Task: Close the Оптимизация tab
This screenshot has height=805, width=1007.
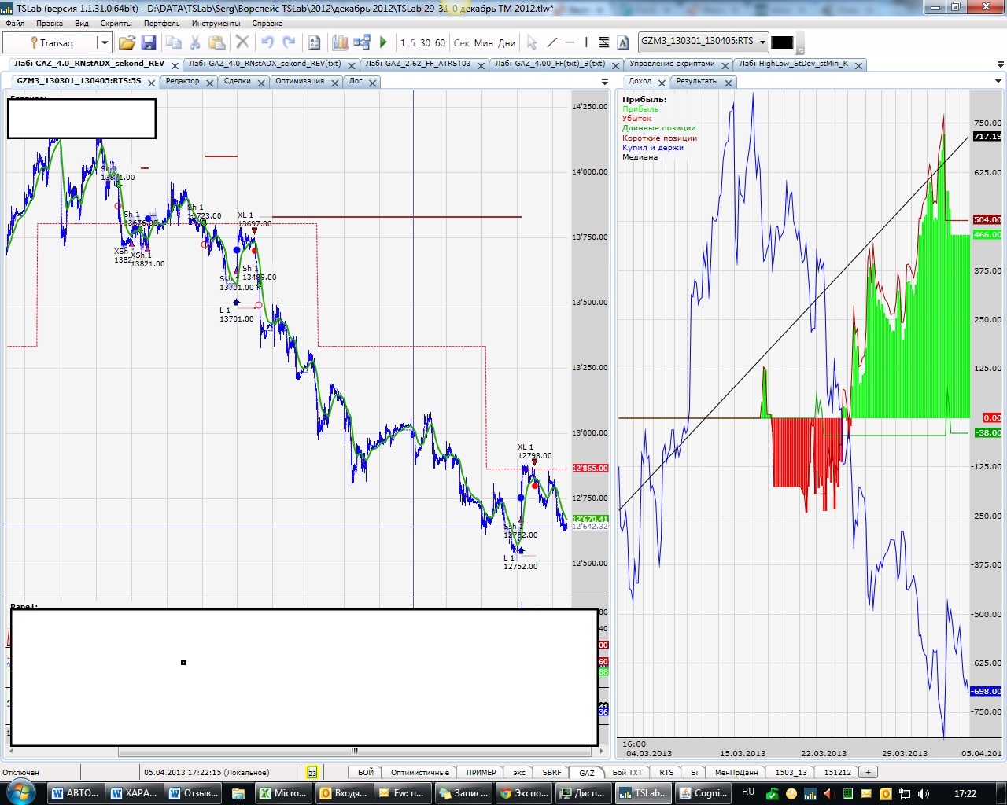Action: click(335, 82)
